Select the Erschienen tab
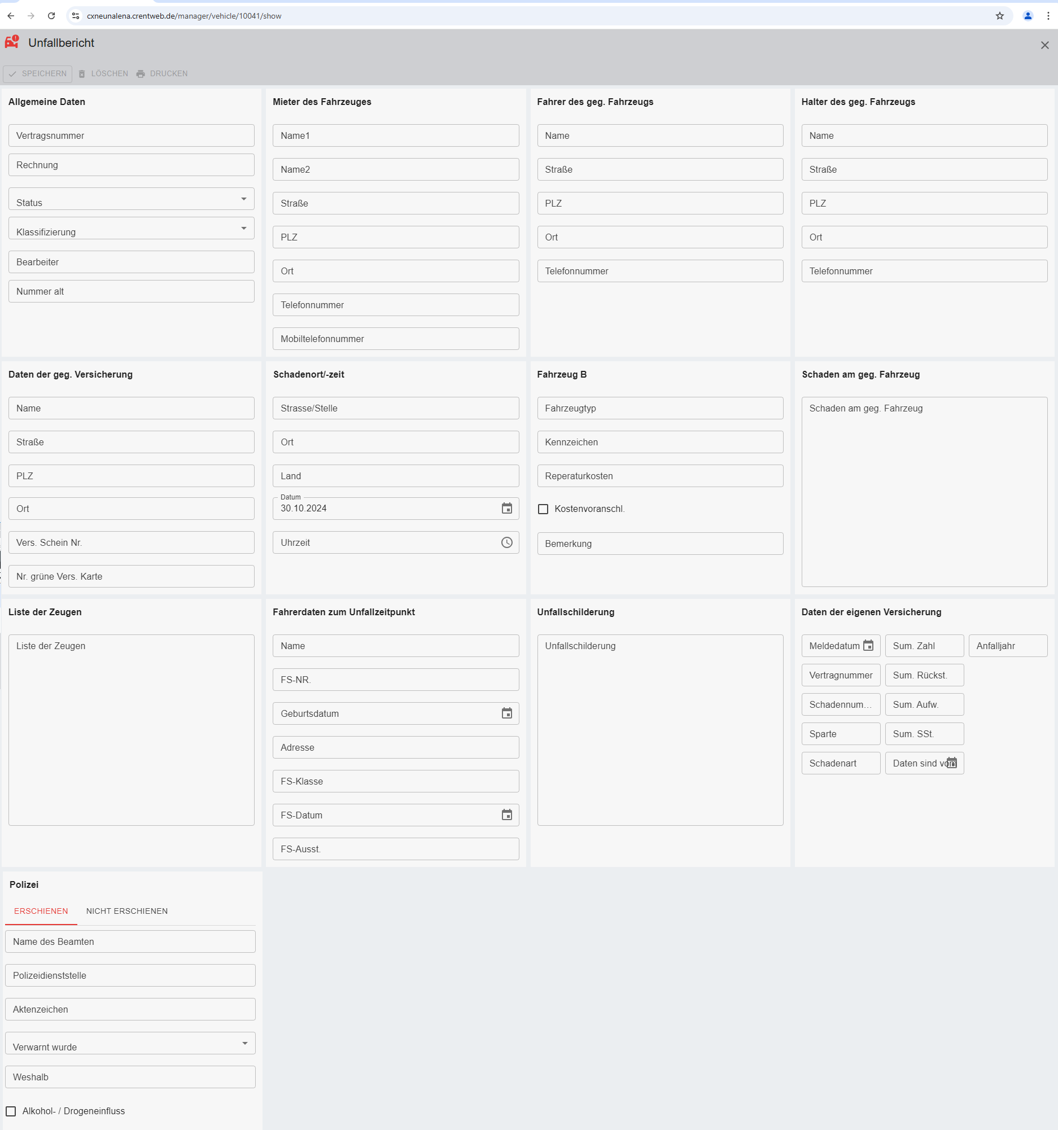 coord(41,910)
